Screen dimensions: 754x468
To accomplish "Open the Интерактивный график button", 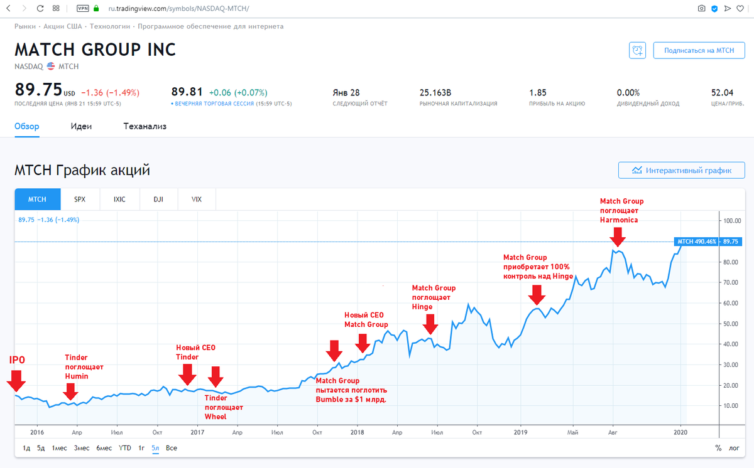I will click(681, 170).
